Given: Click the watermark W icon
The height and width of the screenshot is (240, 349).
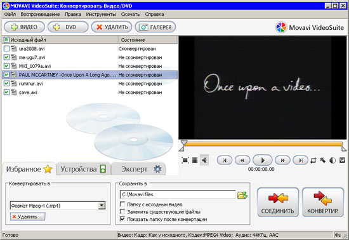Looking at the screenshot, I should (x=342, y=160).
